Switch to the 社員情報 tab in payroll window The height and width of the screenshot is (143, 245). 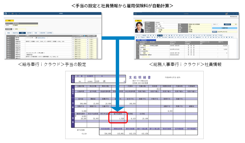(49, 32)
